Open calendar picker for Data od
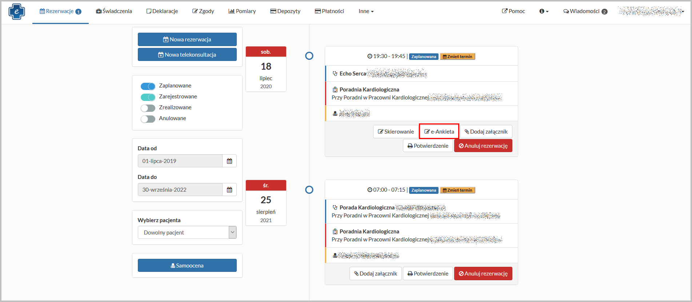Image resolution: width=692 pixels, height=302 pixels. point(229,161)
